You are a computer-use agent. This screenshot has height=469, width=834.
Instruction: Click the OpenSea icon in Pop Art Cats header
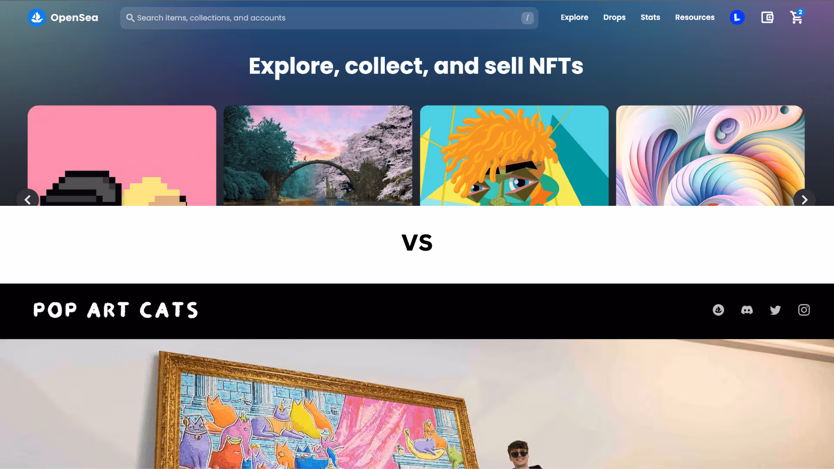[718, 310]
